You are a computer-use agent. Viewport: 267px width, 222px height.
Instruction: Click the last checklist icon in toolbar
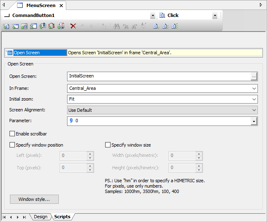coord(174,26)
